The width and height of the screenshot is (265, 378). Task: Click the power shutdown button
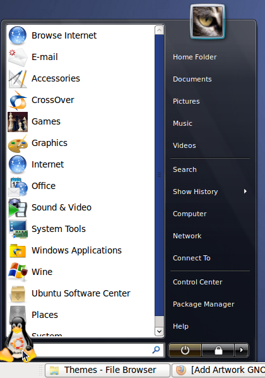185,350
